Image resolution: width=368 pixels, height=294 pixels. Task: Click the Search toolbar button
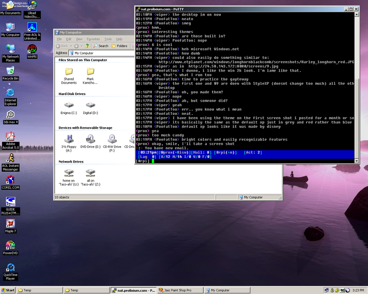click(x=101, y=46)
